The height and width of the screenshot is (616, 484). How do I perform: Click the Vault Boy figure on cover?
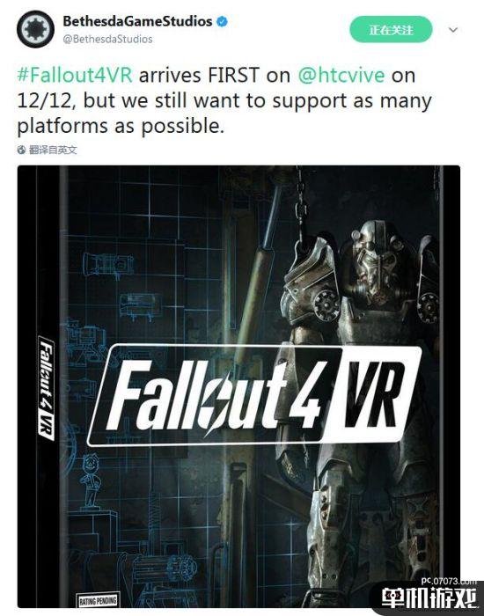point(91,481)
